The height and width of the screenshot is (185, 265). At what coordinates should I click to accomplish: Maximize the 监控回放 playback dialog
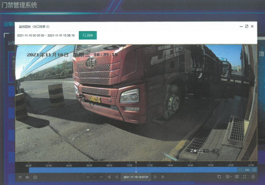[x=246, y=26]
